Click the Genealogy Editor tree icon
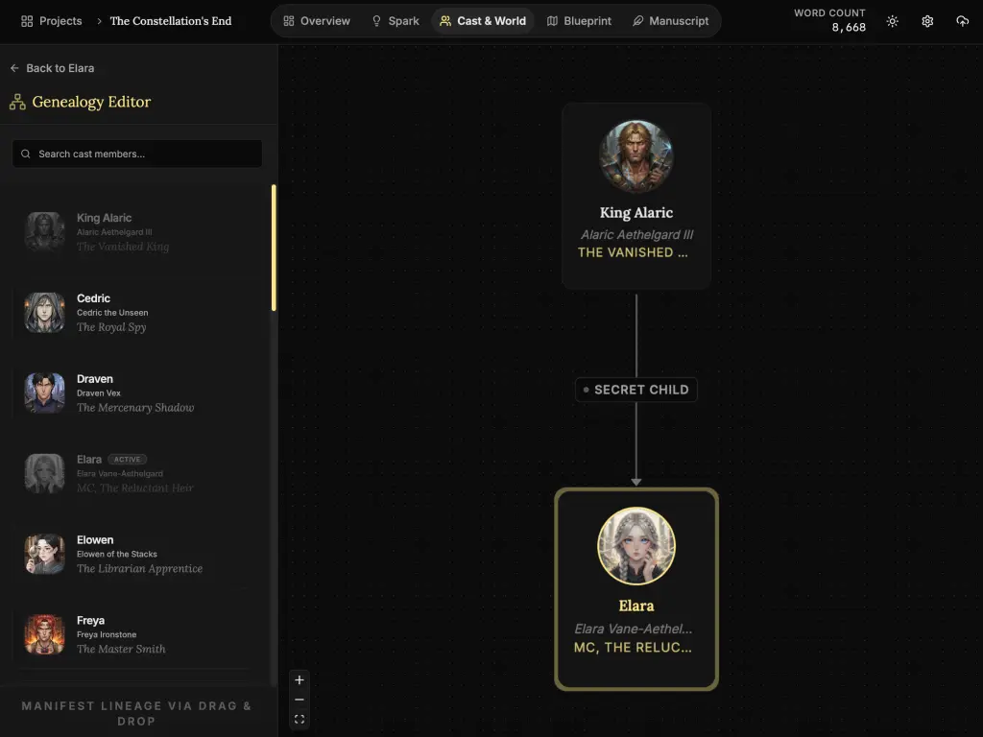Viewport: 983px width, 737px height. click(x=17, y=102)
